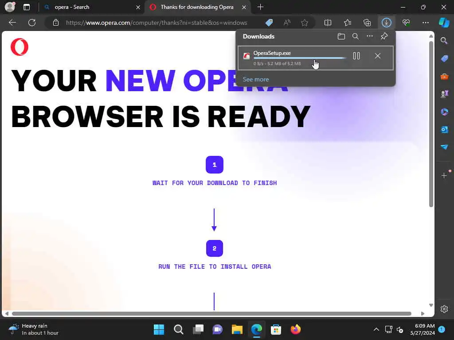Click scroll down arrow on page scrollbar
This screenshot has height=340, width=454.
[431, 305]
